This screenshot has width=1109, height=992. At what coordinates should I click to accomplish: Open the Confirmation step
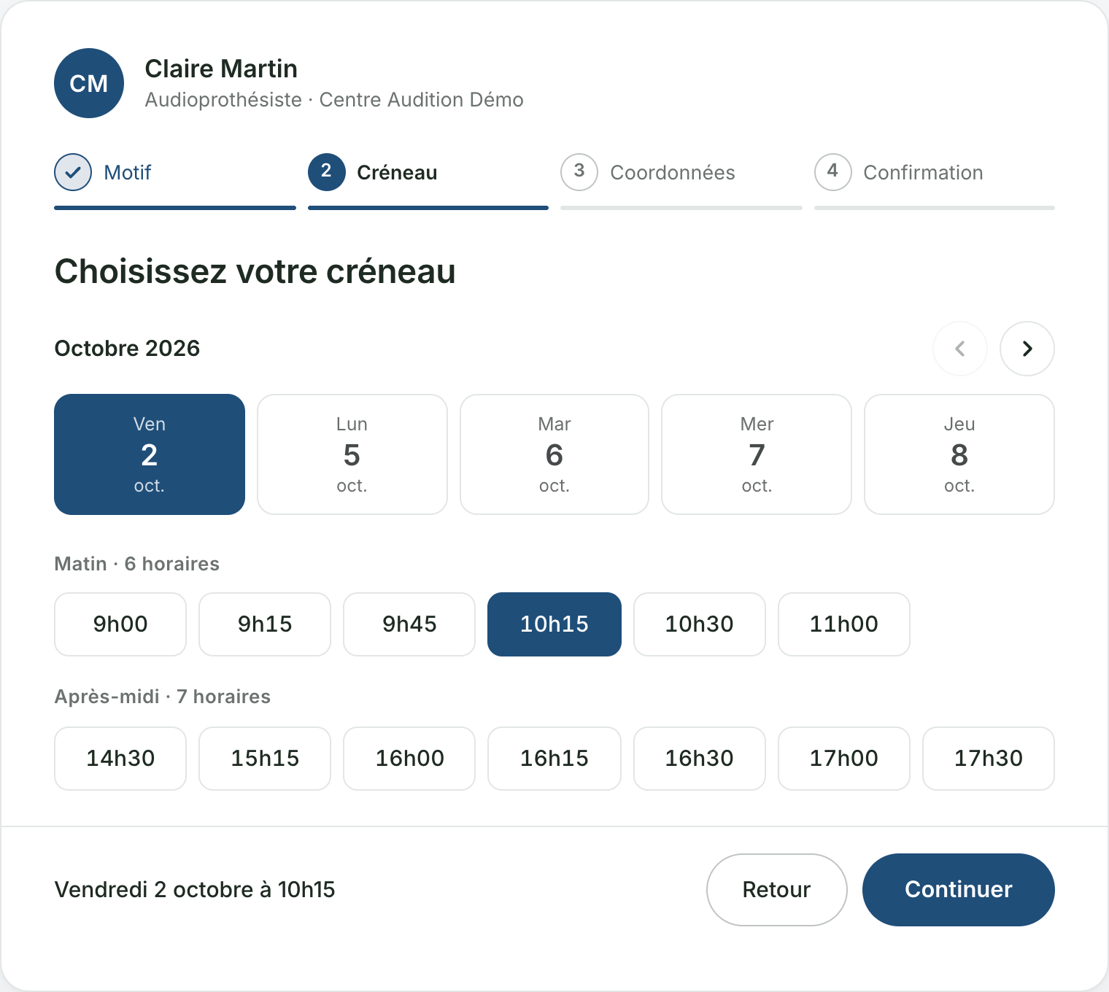coord(935,180)
